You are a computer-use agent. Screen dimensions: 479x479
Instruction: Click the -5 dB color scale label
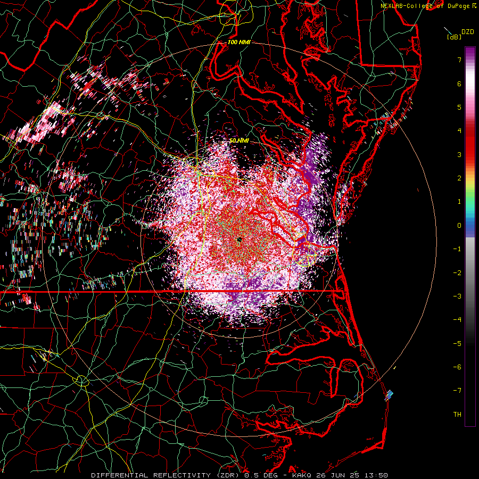pyautogui.click(x=457, y=344)
